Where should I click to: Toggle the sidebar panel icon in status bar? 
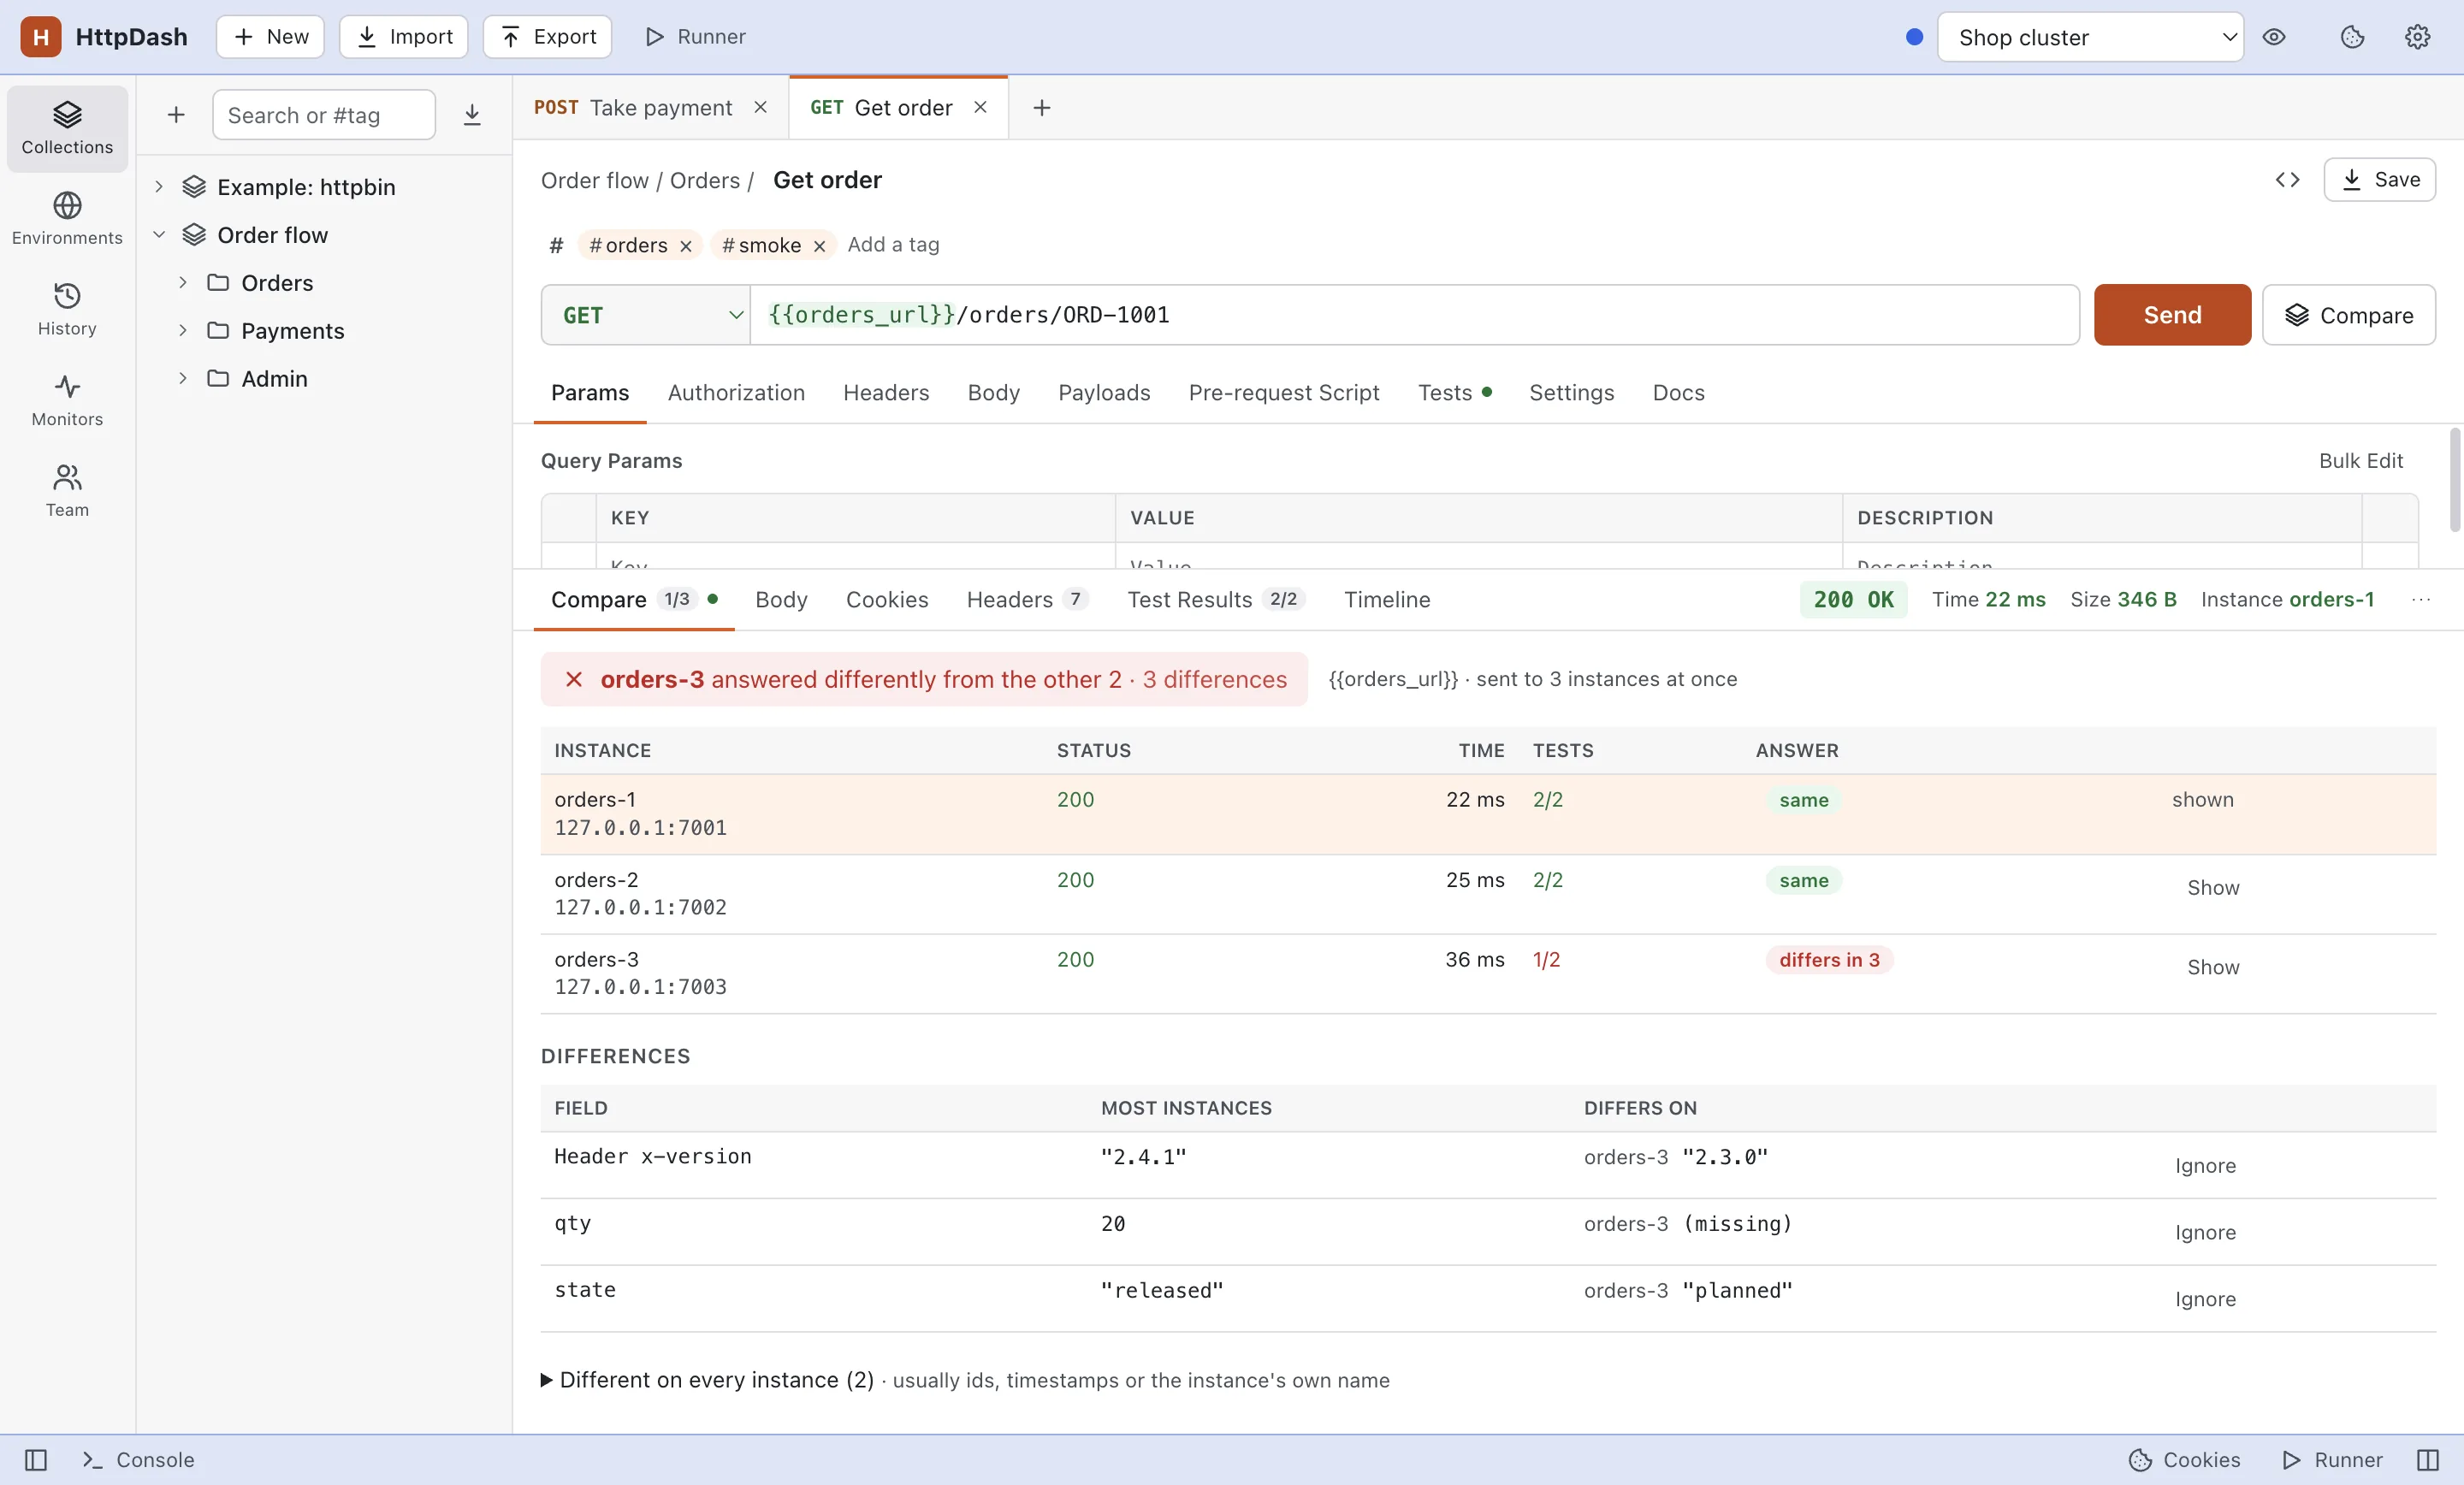coord(36,1460)
